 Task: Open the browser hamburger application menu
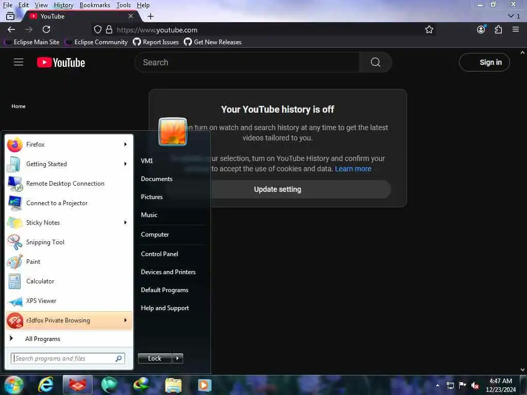516,29
